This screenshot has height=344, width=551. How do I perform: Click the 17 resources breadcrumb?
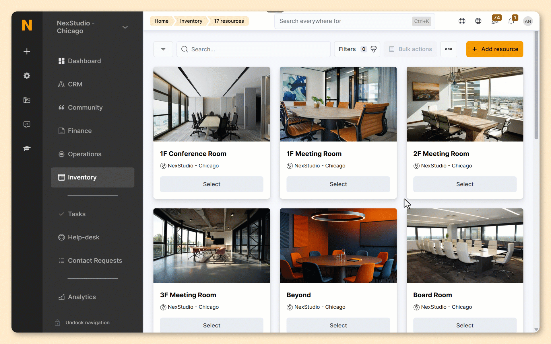pyautogui.click(x=229, y=21)
